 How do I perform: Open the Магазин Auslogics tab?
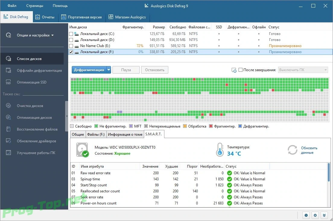(x=127, y=17)
